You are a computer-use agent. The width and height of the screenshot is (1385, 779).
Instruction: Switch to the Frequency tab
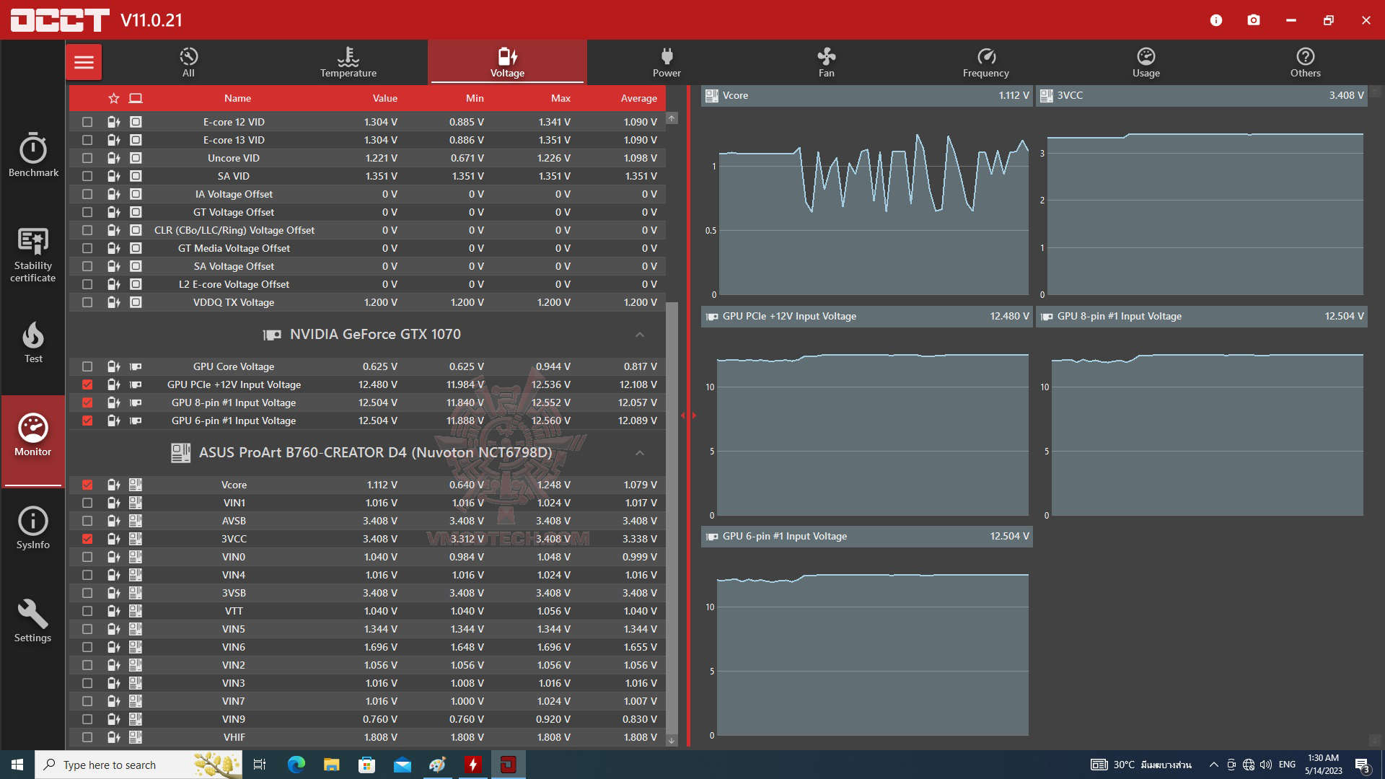coord(985,62)
